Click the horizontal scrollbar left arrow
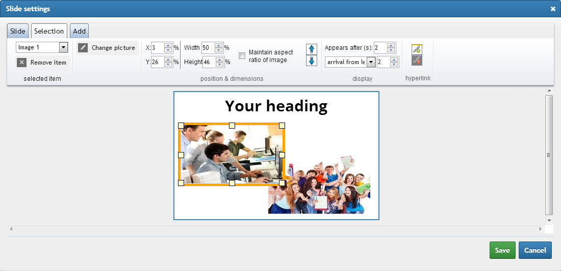This screenshot has width=561, height=271. [11, 229]
